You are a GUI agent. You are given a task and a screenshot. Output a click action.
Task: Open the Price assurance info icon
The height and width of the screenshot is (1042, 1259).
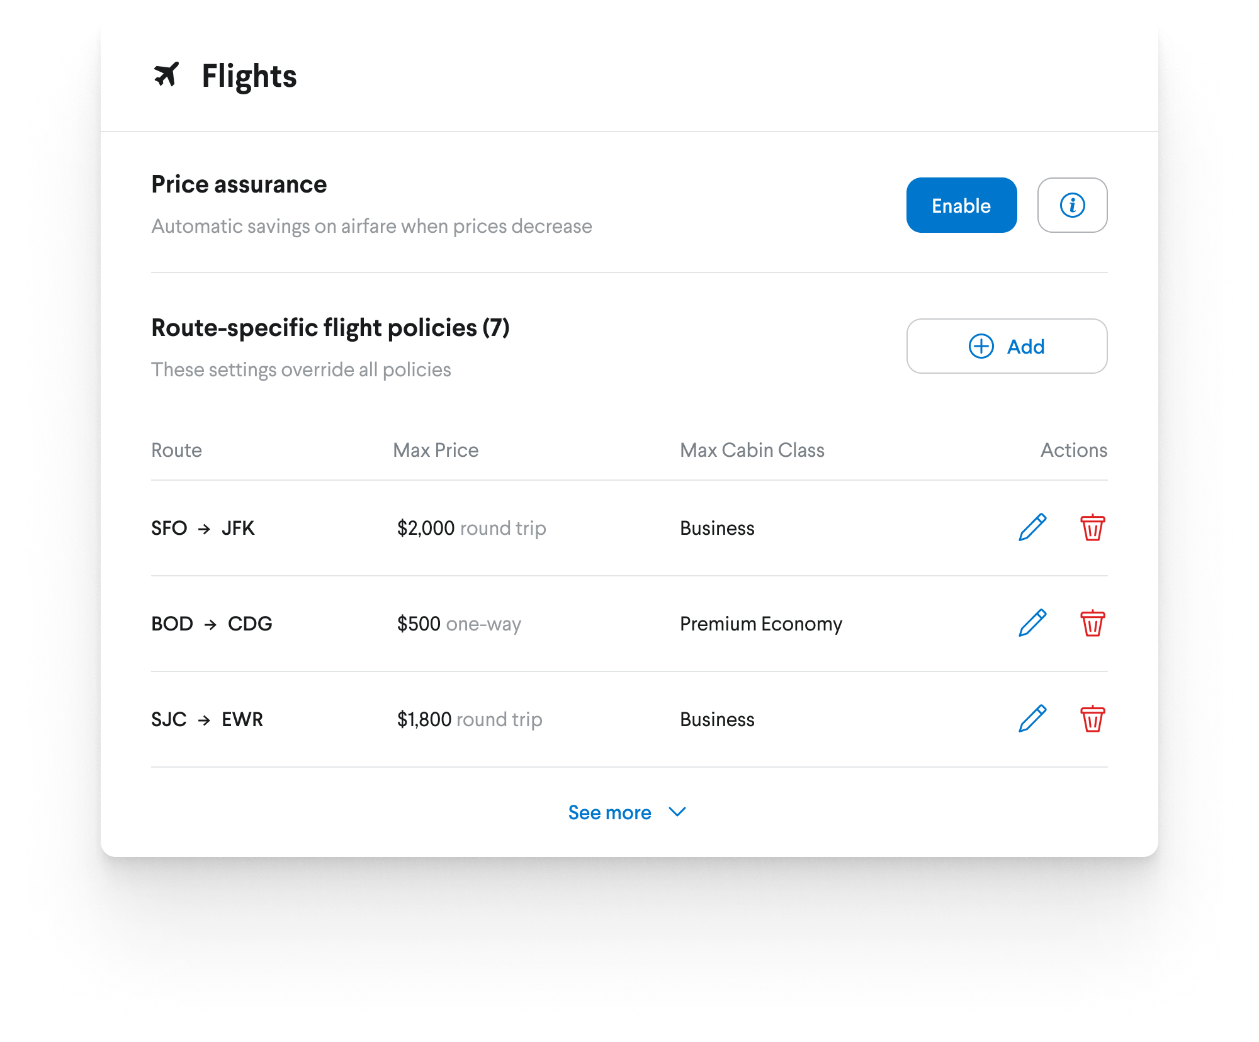coord(1072,205)
